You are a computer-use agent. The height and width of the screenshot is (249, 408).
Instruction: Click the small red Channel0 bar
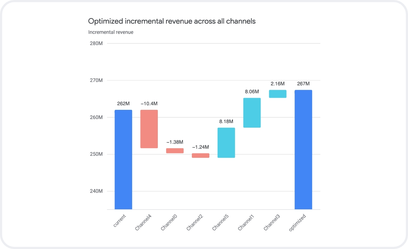[175, 151]
